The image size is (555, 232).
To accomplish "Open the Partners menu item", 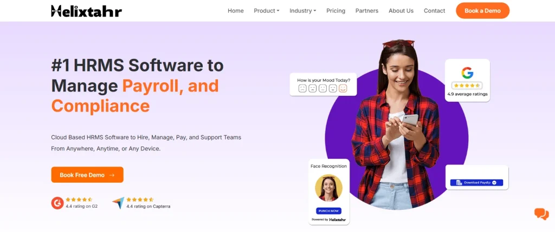I will pos(367,11).
